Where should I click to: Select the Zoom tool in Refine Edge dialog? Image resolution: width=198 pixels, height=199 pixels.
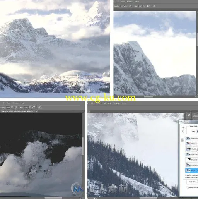(183, 127)
